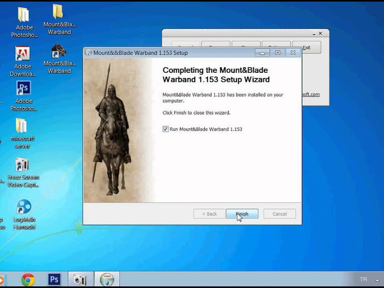Click the TR language indicator in the tray
The image size is (384, 288).
coord(363,280)
